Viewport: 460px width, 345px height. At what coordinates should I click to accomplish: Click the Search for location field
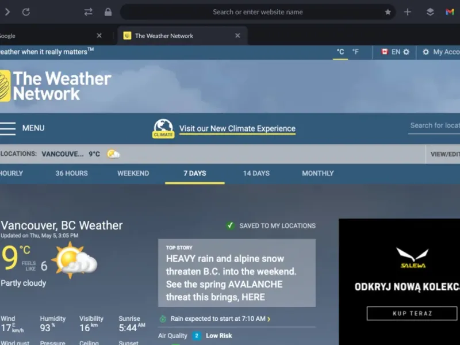[x=434, y=126]
